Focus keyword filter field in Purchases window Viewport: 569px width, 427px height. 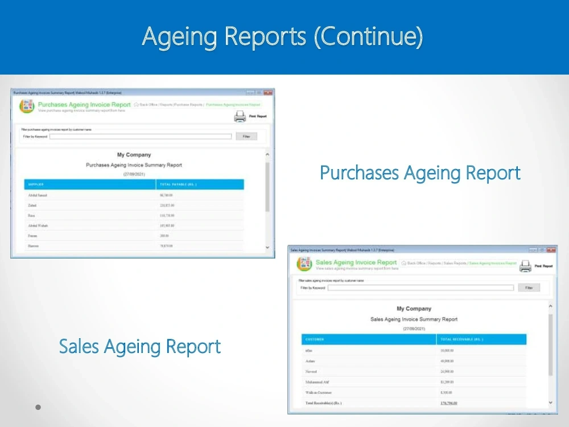coord(141,137)
